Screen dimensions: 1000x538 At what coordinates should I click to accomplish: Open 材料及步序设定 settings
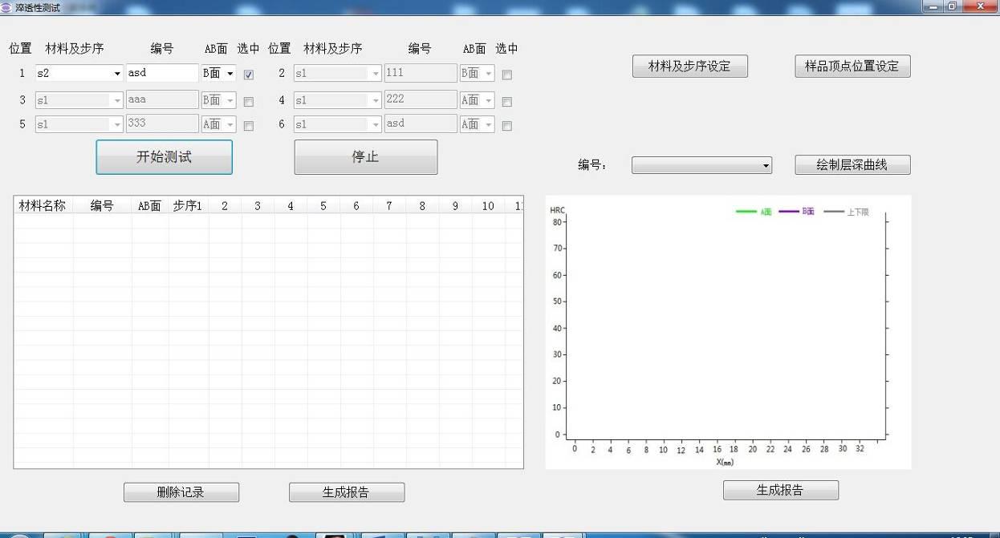(x=689, y=67)
